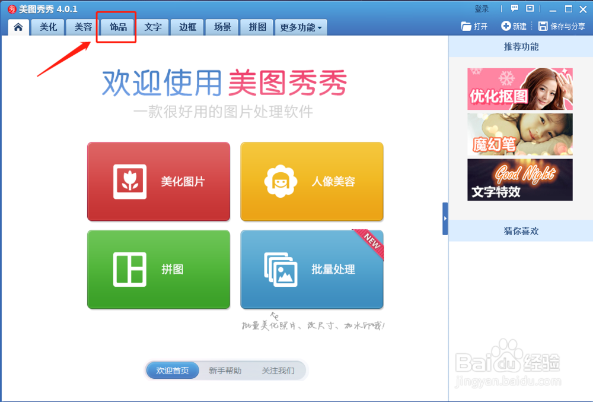
Task: Open the green 拼图 tile
Action: click(158, 269)
